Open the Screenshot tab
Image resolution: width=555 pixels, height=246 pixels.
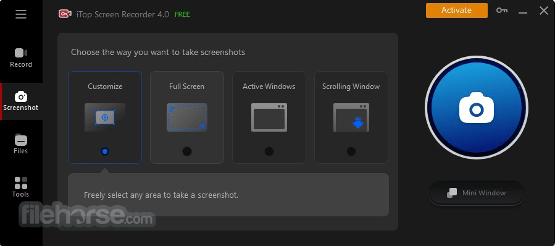click(x=21, y=101)
